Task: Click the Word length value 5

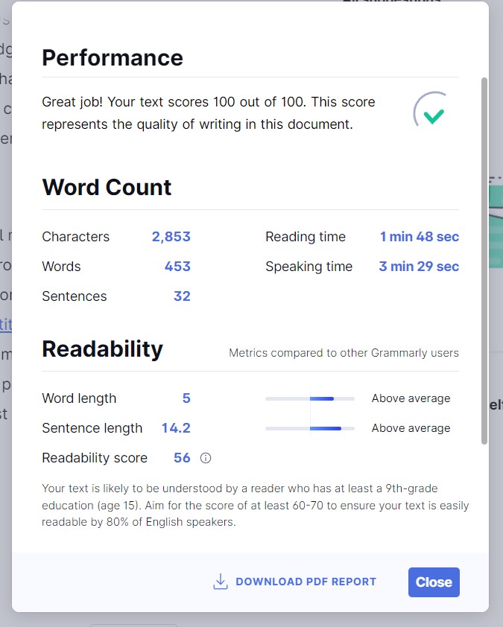Action: click(186, 398)
